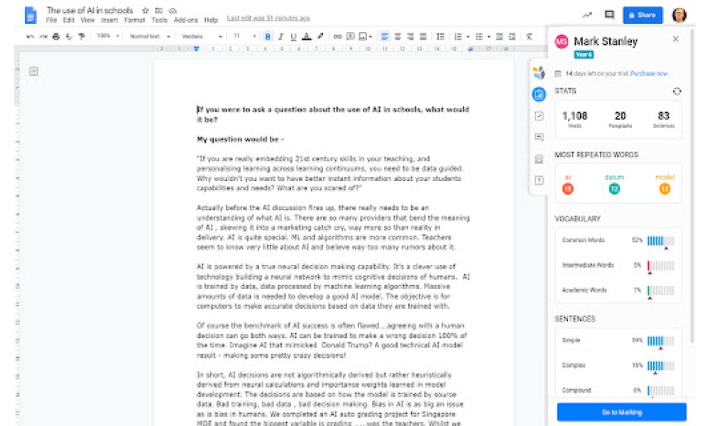The height and width of the screenshot is (426, 710).
Task: Click the side panel vertical scrollbar
Action: click(x=692, y=185)
